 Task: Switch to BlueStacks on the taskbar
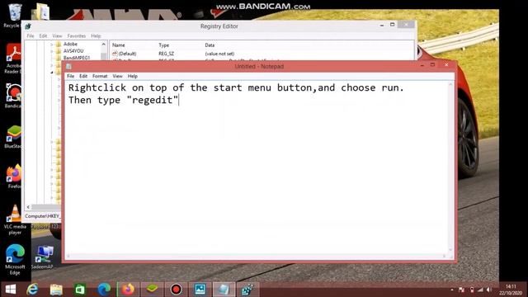tap(152, 290)
